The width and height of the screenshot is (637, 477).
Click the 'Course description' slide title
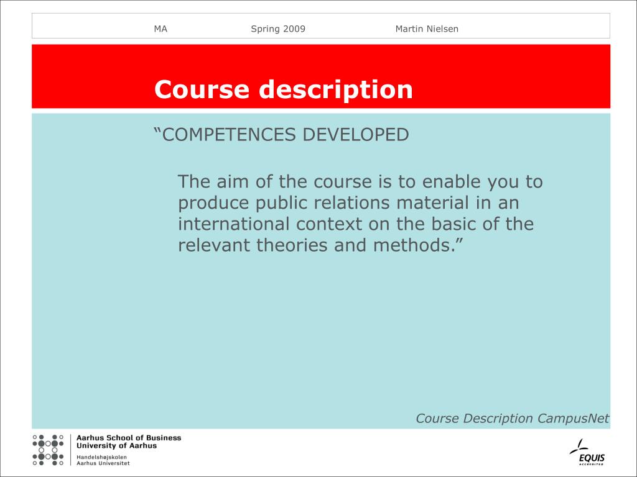284,89
